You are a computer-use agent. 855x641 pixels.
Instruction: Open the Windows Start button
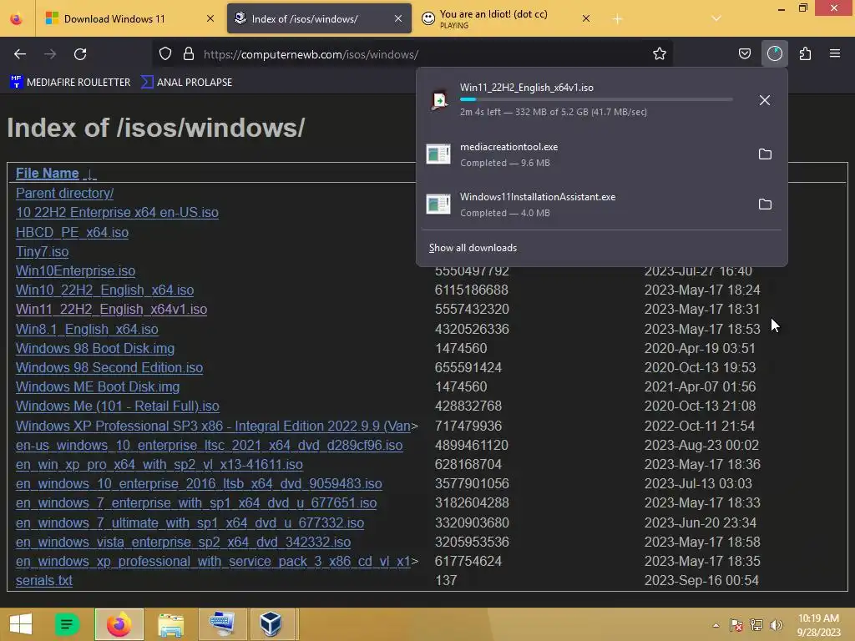pyautogui.click(x=21, y=624)
